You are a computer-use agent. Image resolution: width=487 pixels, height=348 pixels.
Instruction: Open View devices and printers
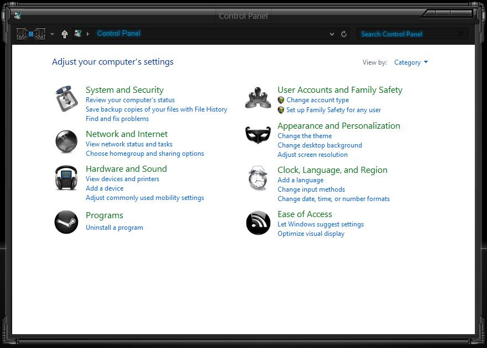pos(122,179)
